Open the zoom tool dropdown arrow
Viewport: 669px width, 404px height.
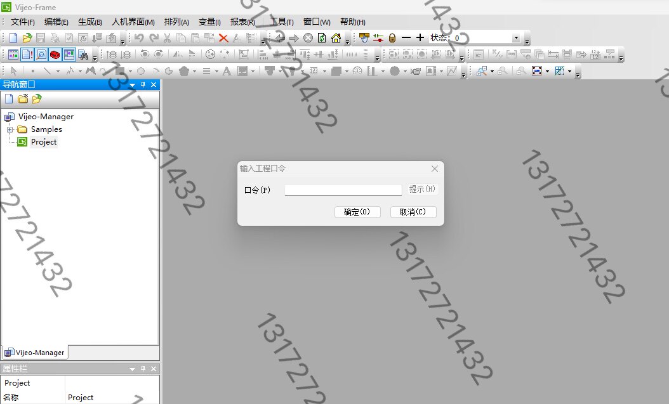[492, 71]
